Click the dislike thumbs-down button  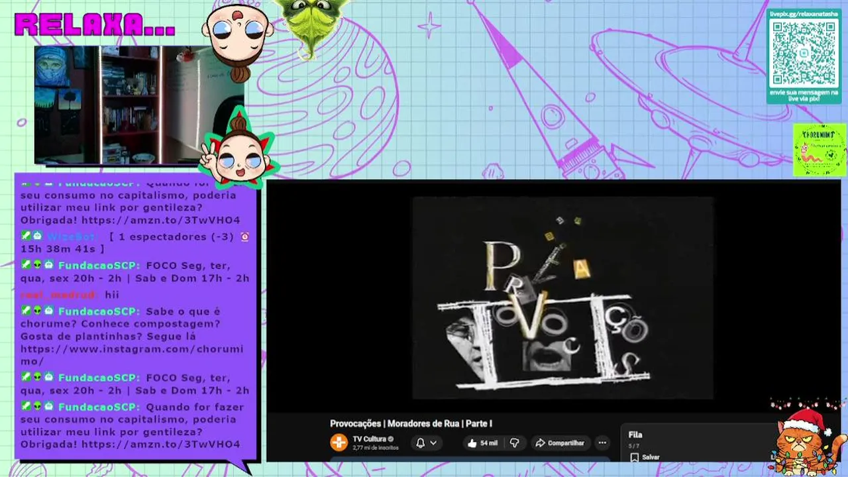click(514, 443)
